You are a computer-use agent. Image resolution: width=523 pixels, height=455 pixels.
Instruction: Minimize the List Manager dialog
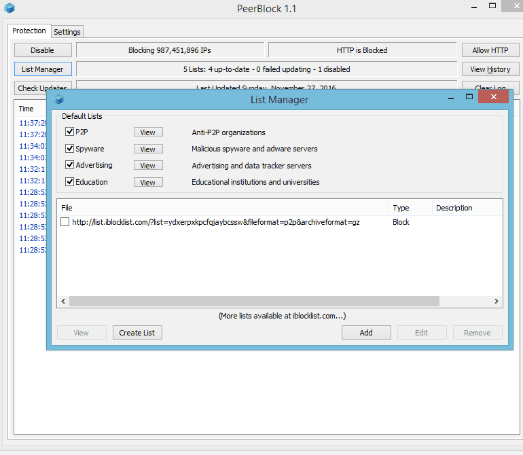[x=451, y=98]
